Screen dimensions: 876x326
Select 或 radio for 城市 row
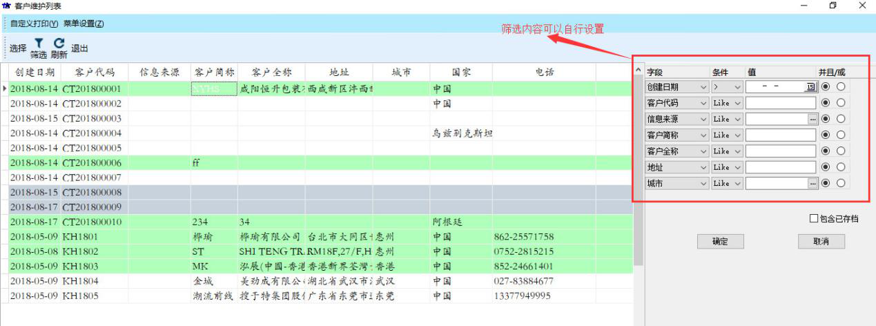point(841,183)
